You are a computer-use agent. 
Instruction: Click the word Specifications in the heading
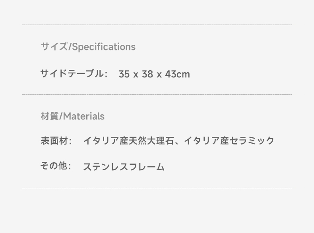coord(104,47)
